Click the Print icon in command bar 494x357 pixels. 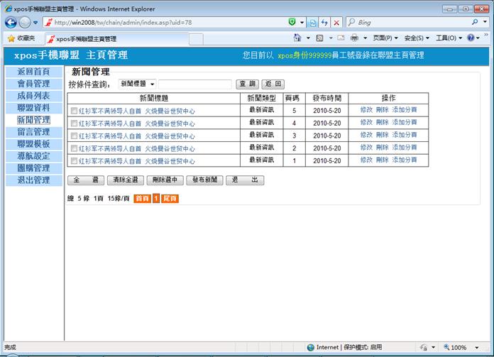click(354, 38)
